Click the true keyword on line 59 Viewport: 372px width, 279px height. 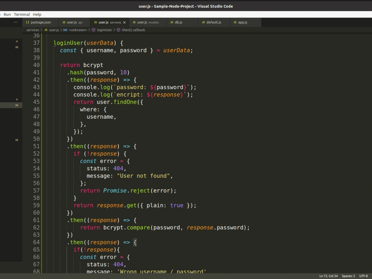point(176,205)
